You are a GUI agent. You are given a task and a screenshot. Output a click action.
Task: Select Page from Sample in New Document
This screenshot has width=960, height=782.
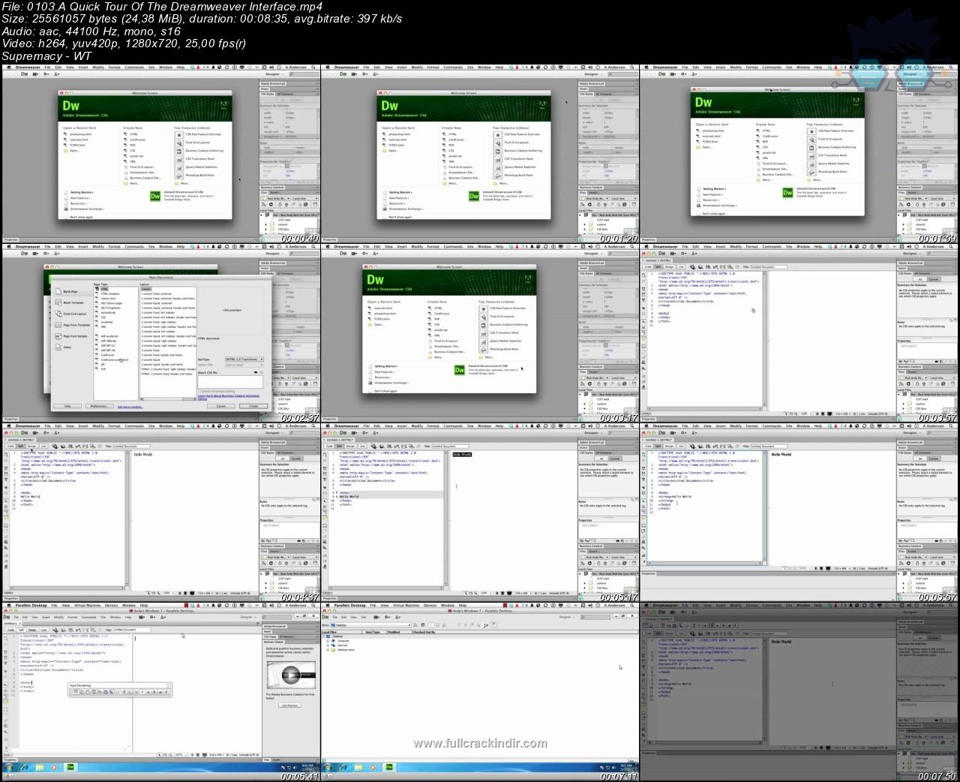(71, 336)
